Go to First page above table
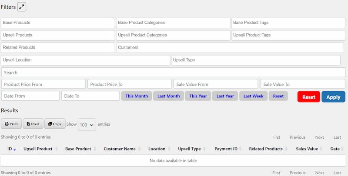 (276, 137)
